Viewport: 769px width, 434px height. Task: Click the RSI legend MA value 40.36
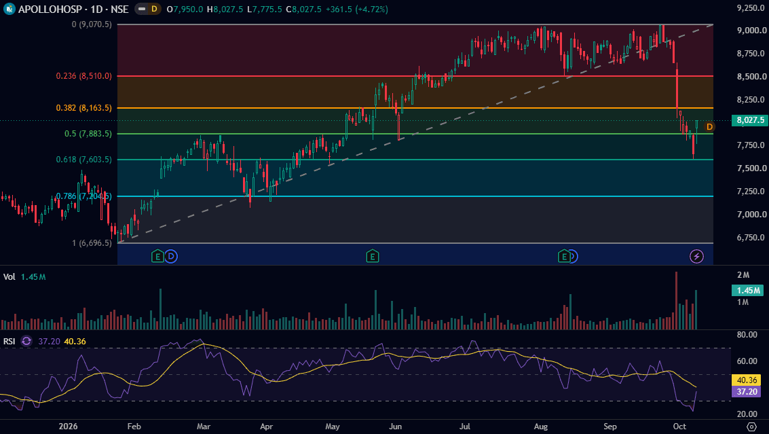point(75,341)
